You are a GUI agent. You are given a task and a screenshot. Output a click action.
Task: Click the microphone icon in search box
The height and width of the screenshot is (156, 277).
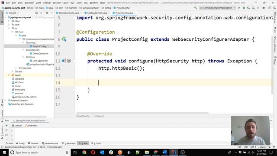pos(67,152)
